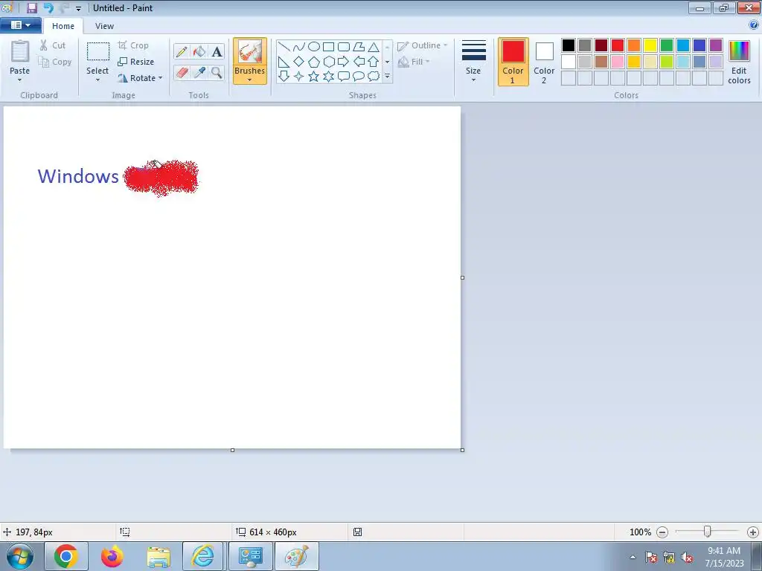This screenshot has width=762, height=571.
Task: Pick the Oval callout shape
Action: coord(359,77)
